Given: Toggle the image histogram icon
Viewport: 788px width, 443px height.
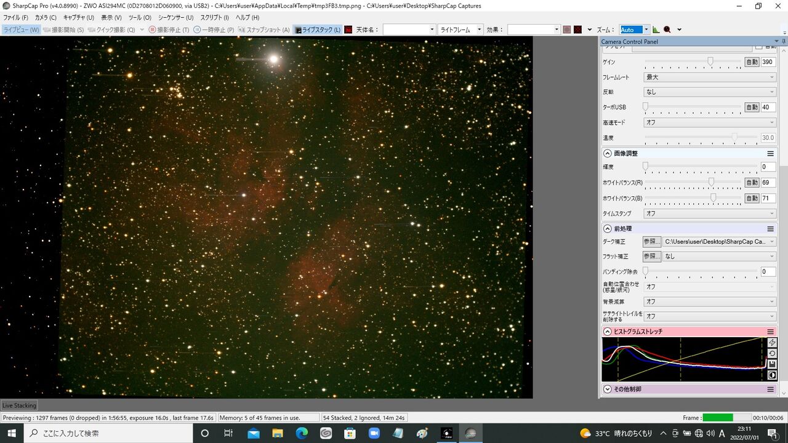Looking at the screenshot, I should [x=656, y=30].
